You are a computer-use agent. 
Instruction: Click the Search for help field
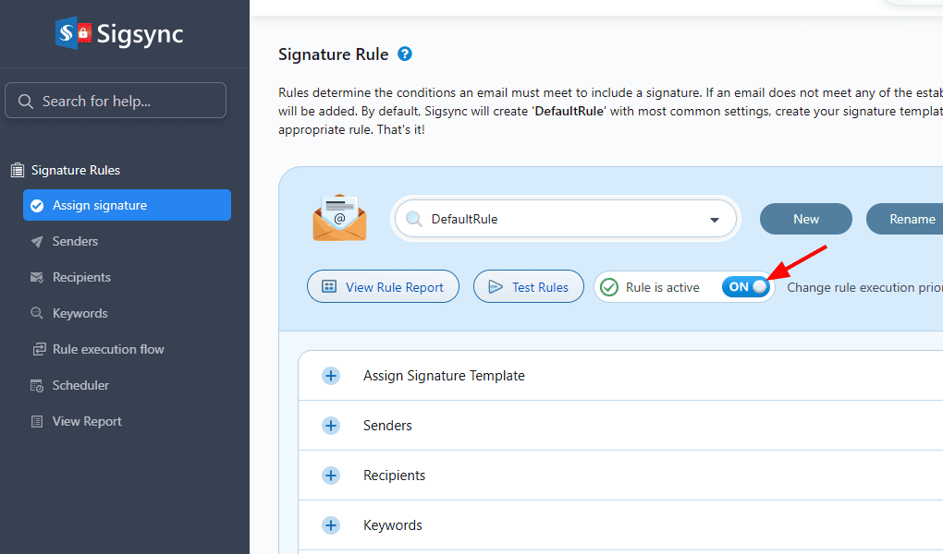116,101
